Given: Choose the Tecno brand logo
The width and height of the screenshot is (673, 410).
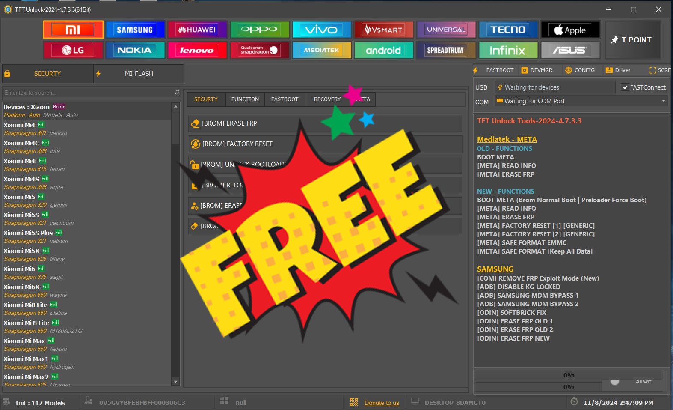Looking at the screenshot, I should tap(508, 30).
